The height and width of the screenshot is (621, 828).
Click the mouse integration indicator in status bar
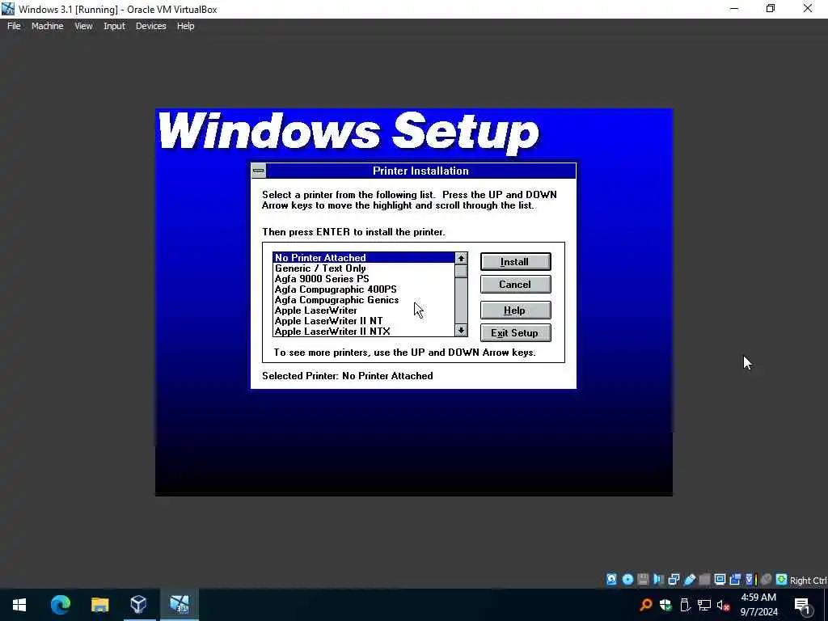[767, 579]
